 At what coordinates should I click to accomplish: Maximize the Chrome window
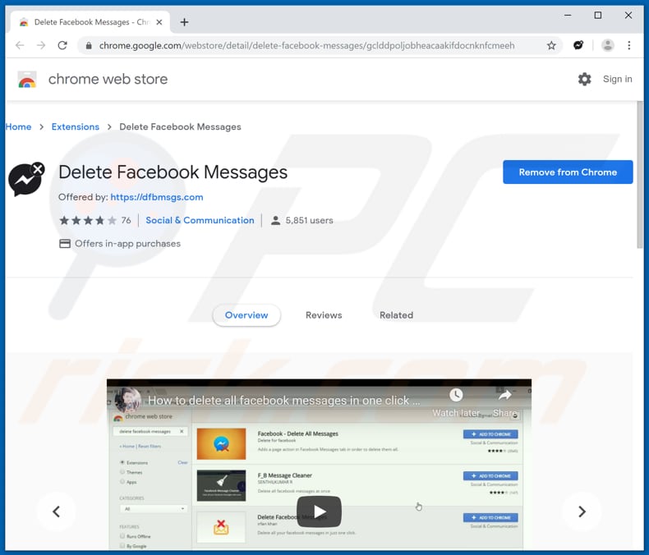click(x=598, y=16)
